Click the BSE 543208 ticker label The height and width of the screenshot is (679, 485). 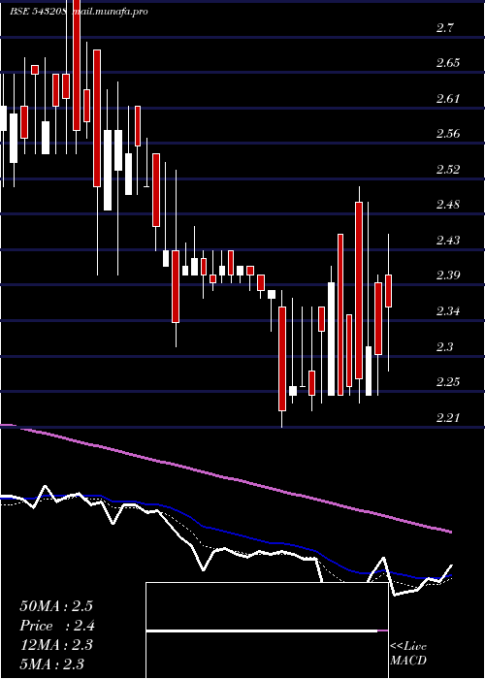coord(38,12)
